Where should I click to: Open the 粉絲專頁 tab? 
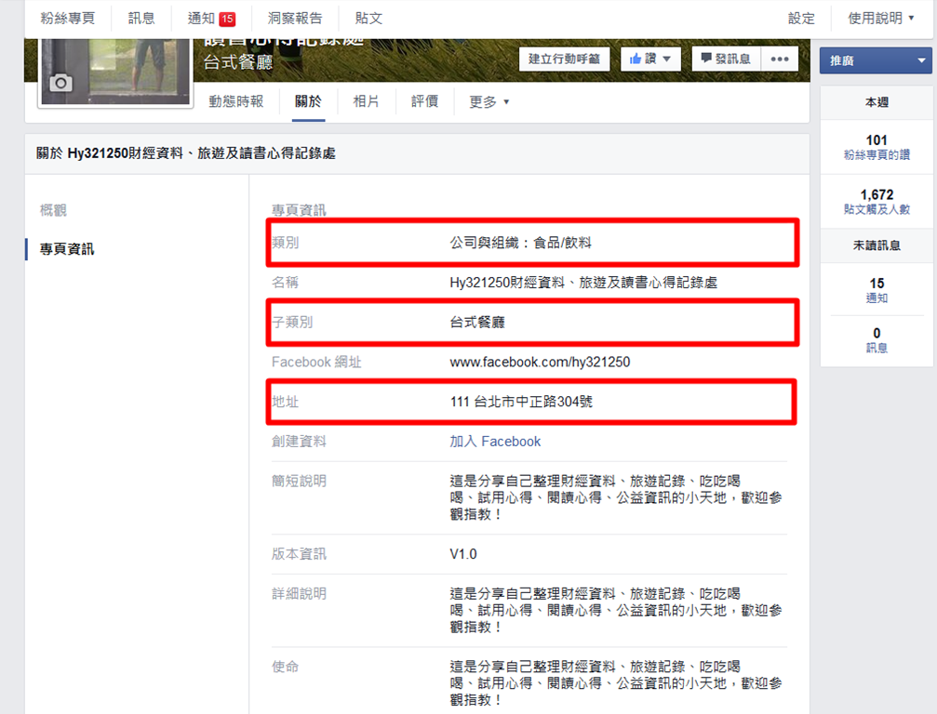68,19
